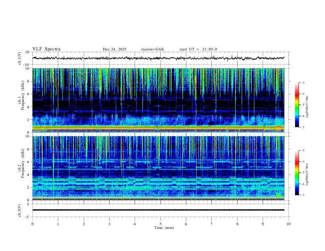This screenshot has height=251, width=325.
Task: Click the time axis tick label "4"
Action: [135, 224]
